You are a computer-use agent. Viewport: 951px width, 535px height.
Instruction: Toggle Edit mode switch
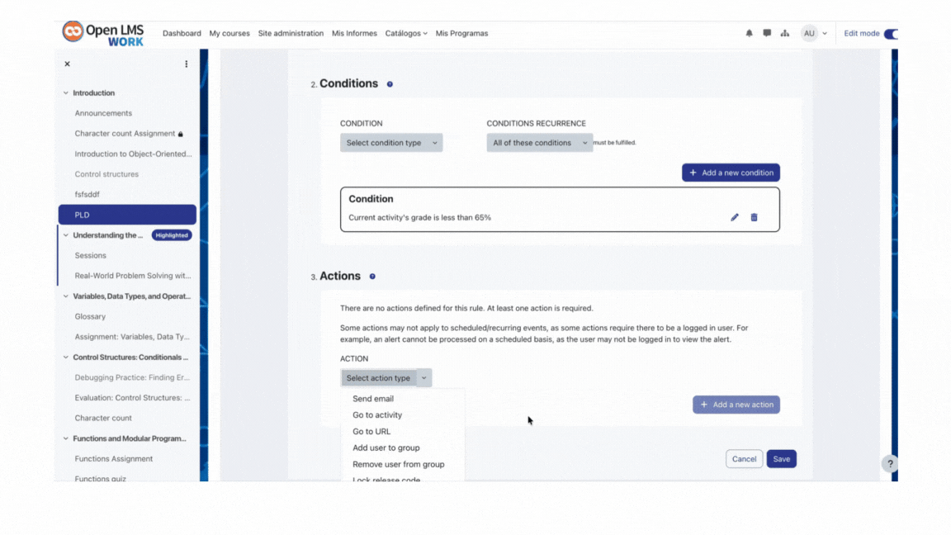pyautogui.click(x=891, y=33)
